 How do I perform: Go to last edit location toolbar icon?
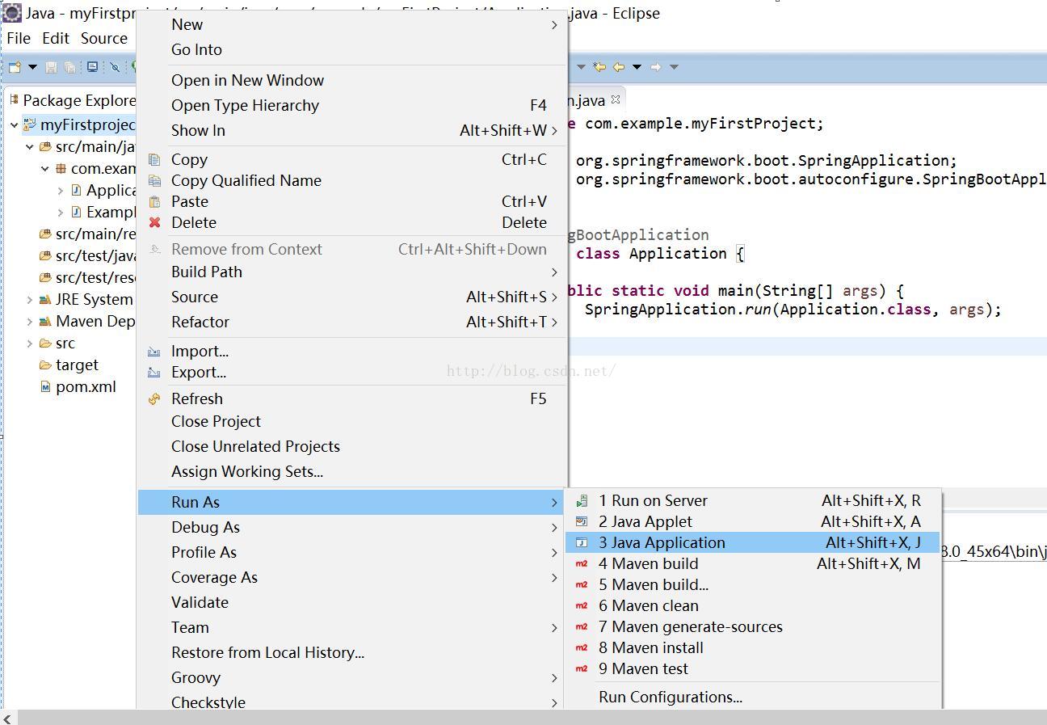[x=599, y=67]
